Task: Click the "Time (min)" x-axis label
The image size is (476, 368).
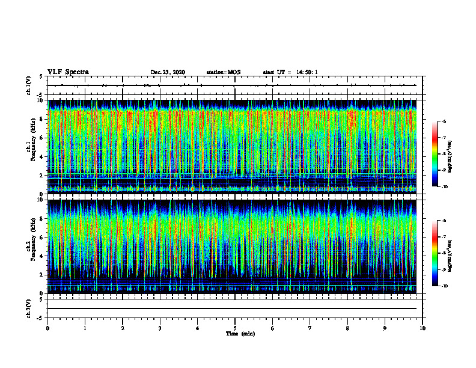Action: click(240, 334)
